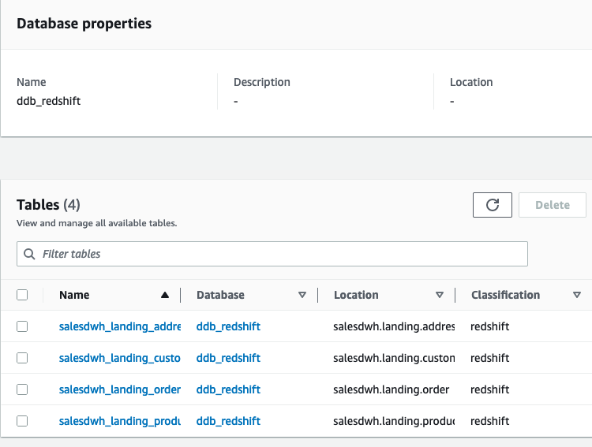Check the salesdwh_landing_addre table row checkbox
Image resolution: width=592 pixels, height=447 pixels.
point(22,326)
